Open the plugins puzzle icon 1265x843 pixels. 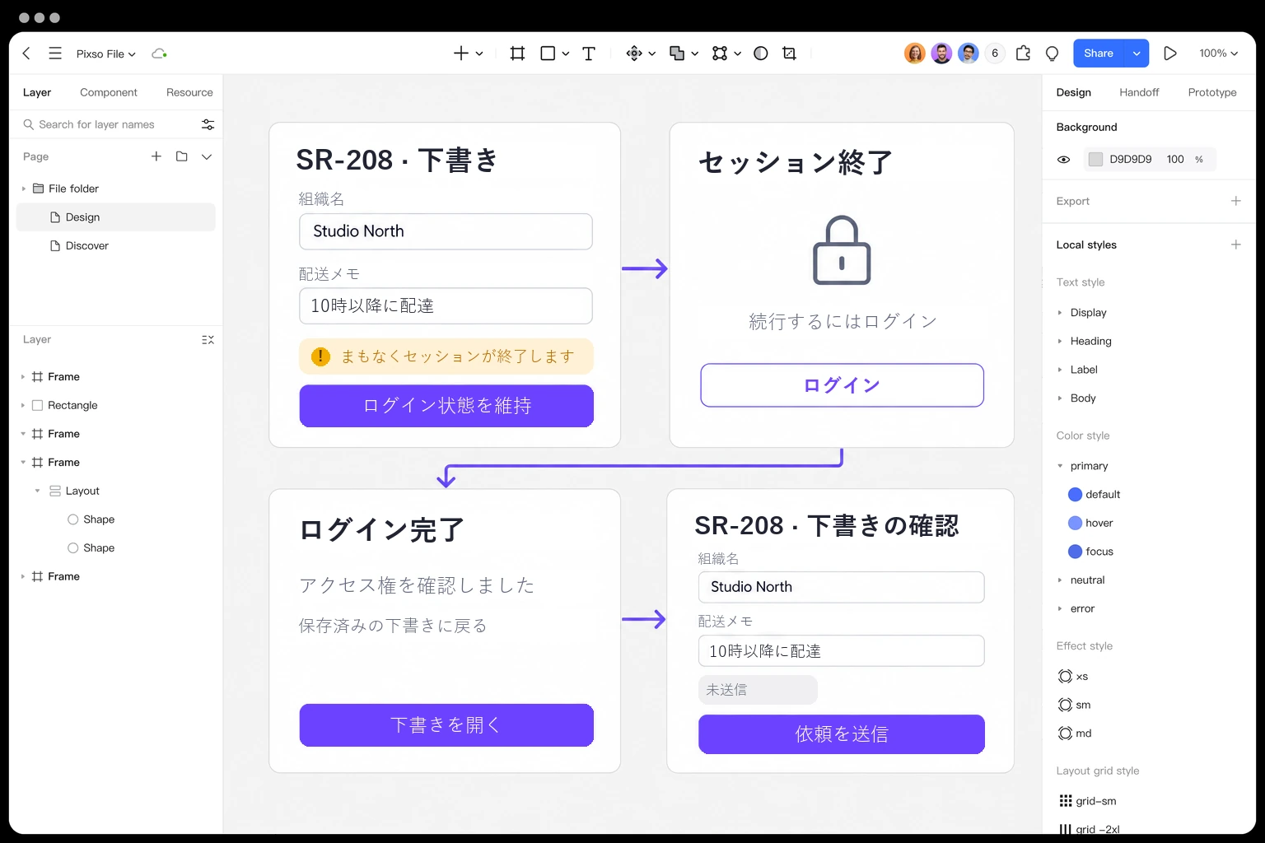point(1023,54)
